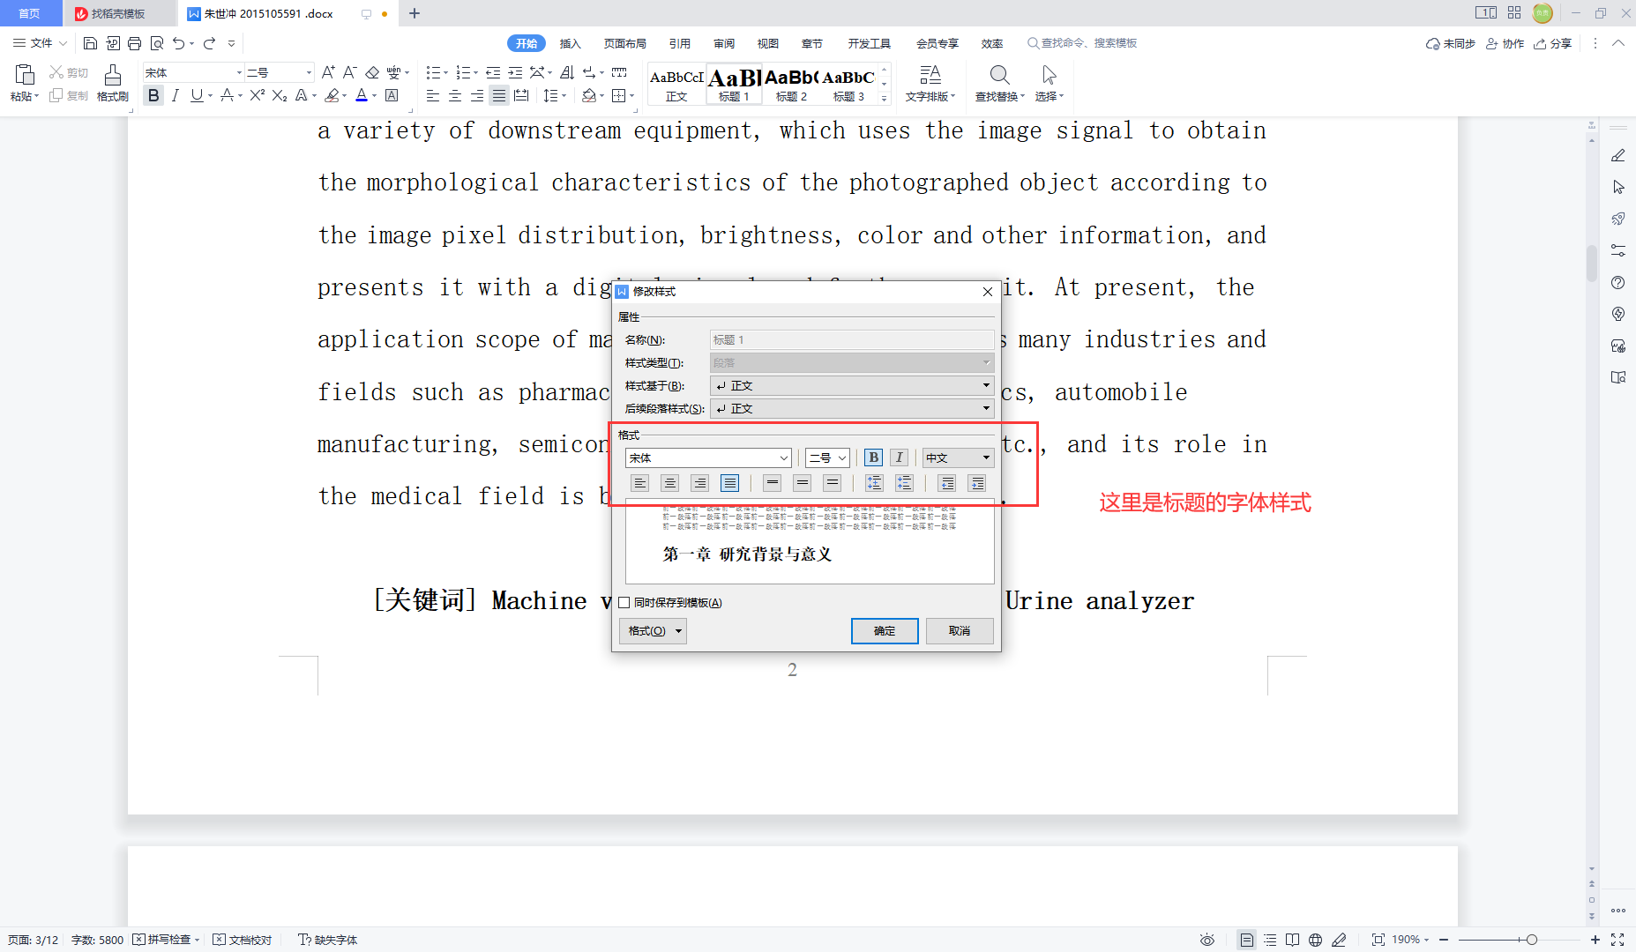
Task: Click the OK (确定) button
Action: [885, 631]
